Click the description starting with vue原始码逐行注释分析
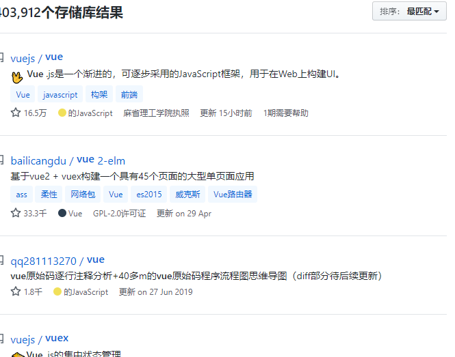The width and height of the screenshot is (455, 357). coord(196,276)
